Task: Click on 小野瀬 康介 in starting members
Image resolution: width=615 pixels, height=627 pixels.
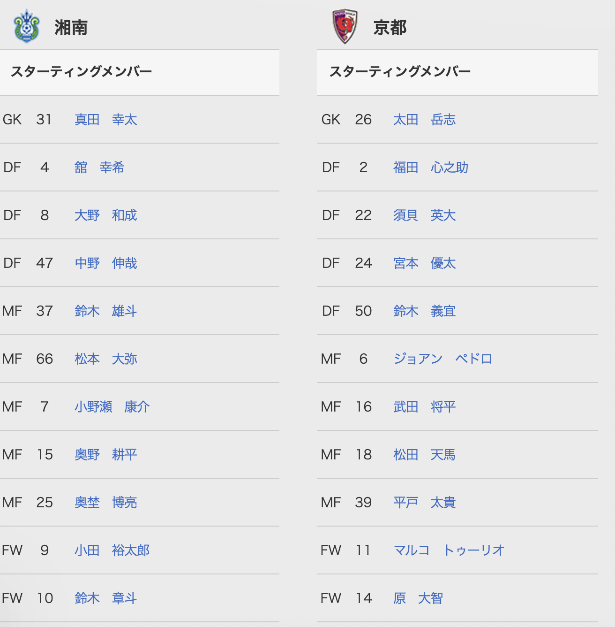Action: click(112, 407)
